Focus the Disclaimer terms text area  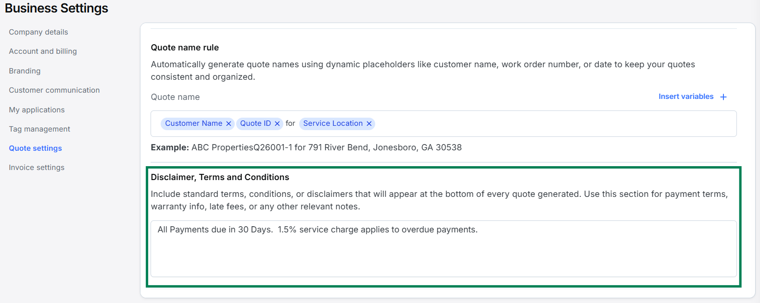point(443,254)
